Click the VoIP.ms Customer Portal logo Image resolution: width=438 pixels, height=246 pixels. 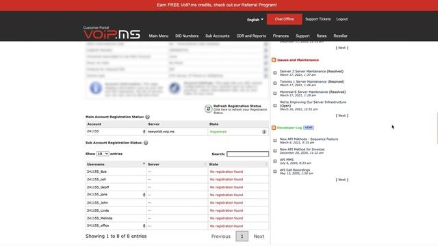coord(112,33)
